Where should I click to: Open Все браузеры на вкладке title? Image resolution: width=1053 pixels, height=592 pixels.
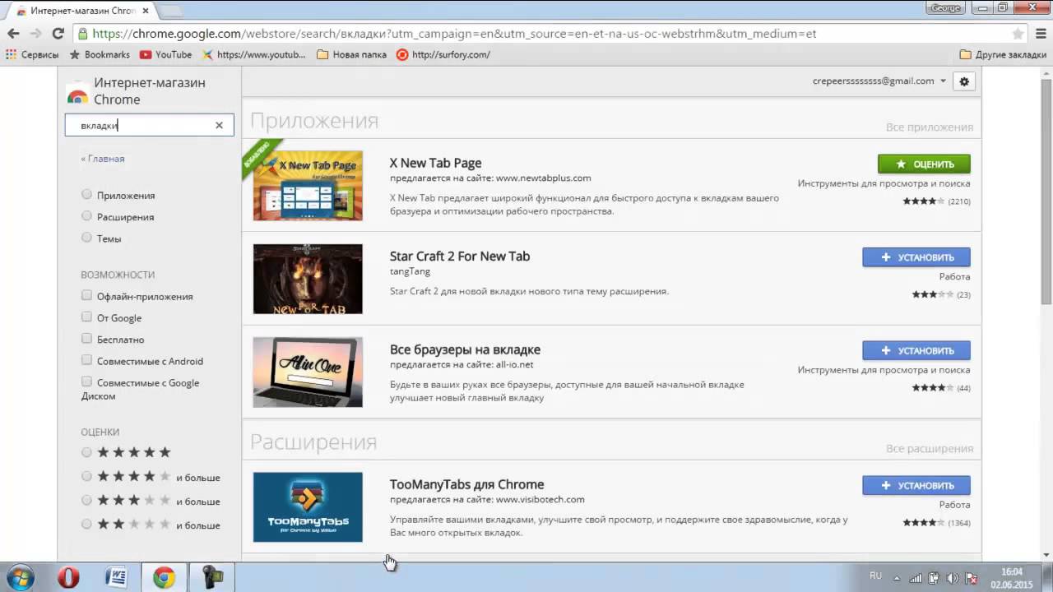(465, 349)
